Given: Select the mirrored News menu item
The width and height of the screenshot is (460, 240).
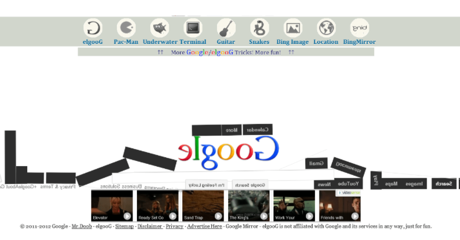Looking at the screenshot, I should click(324, 184).
